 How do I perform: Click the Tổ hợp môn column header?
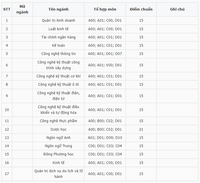tap(105, 9)
